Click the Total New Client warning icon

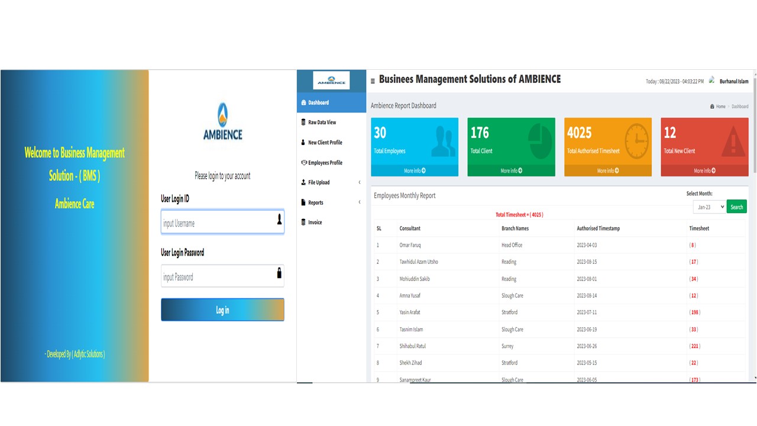733,141
